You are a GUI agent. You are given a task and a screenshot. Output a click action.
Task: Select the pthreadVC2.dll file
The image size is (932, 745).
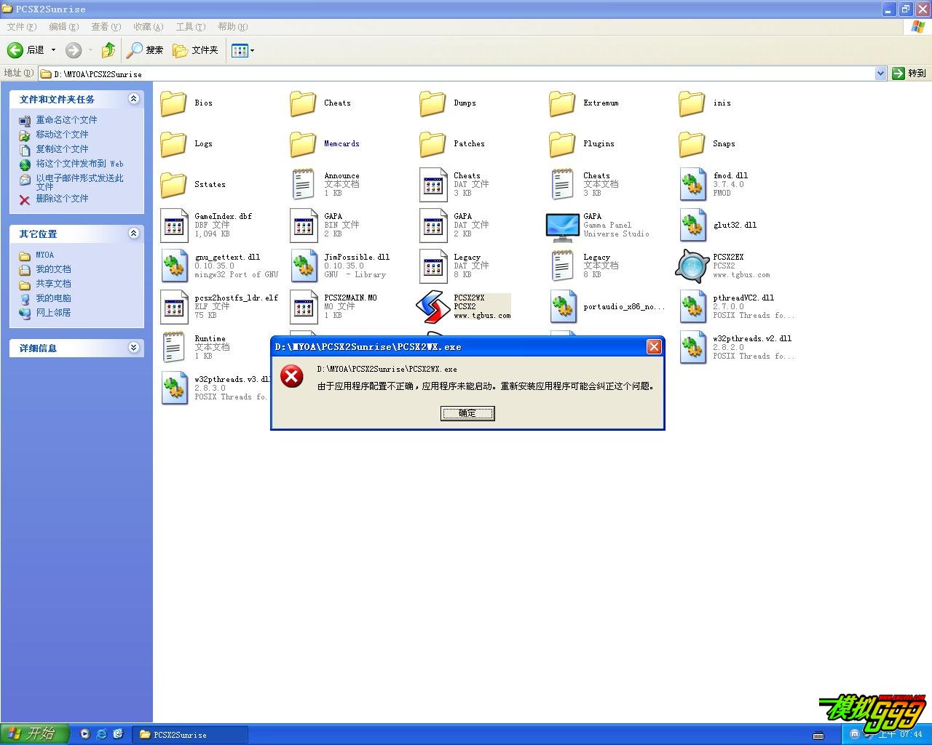(692, 306)
